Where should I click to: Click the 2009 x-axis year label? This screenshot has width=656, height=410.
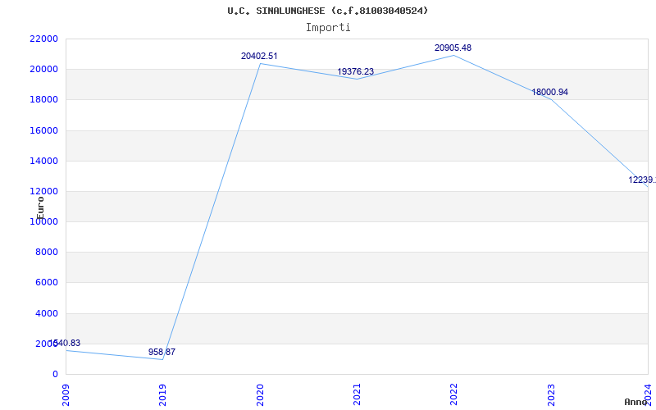tap(66, 394)
